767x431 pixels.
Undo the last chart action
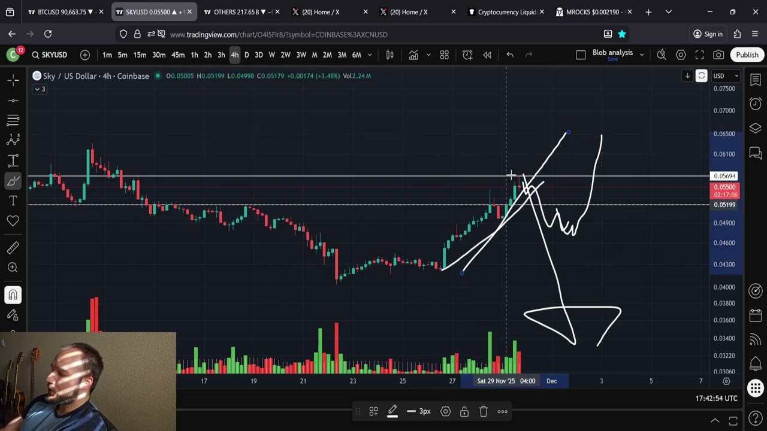tap(510, 55)
